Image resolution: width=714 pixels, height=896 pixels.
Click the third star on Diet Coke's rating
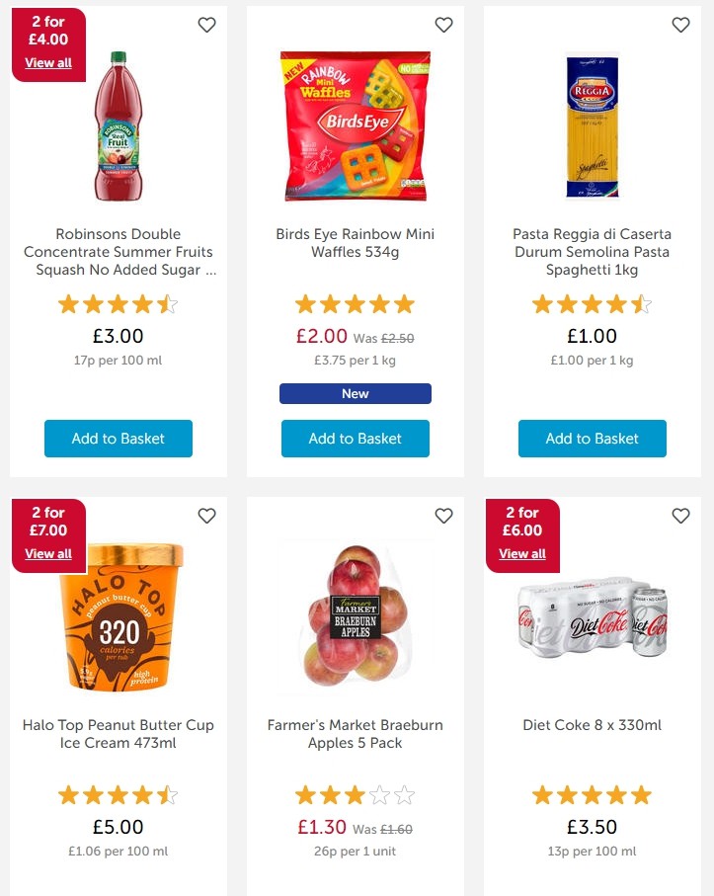(x=592, y=794)
